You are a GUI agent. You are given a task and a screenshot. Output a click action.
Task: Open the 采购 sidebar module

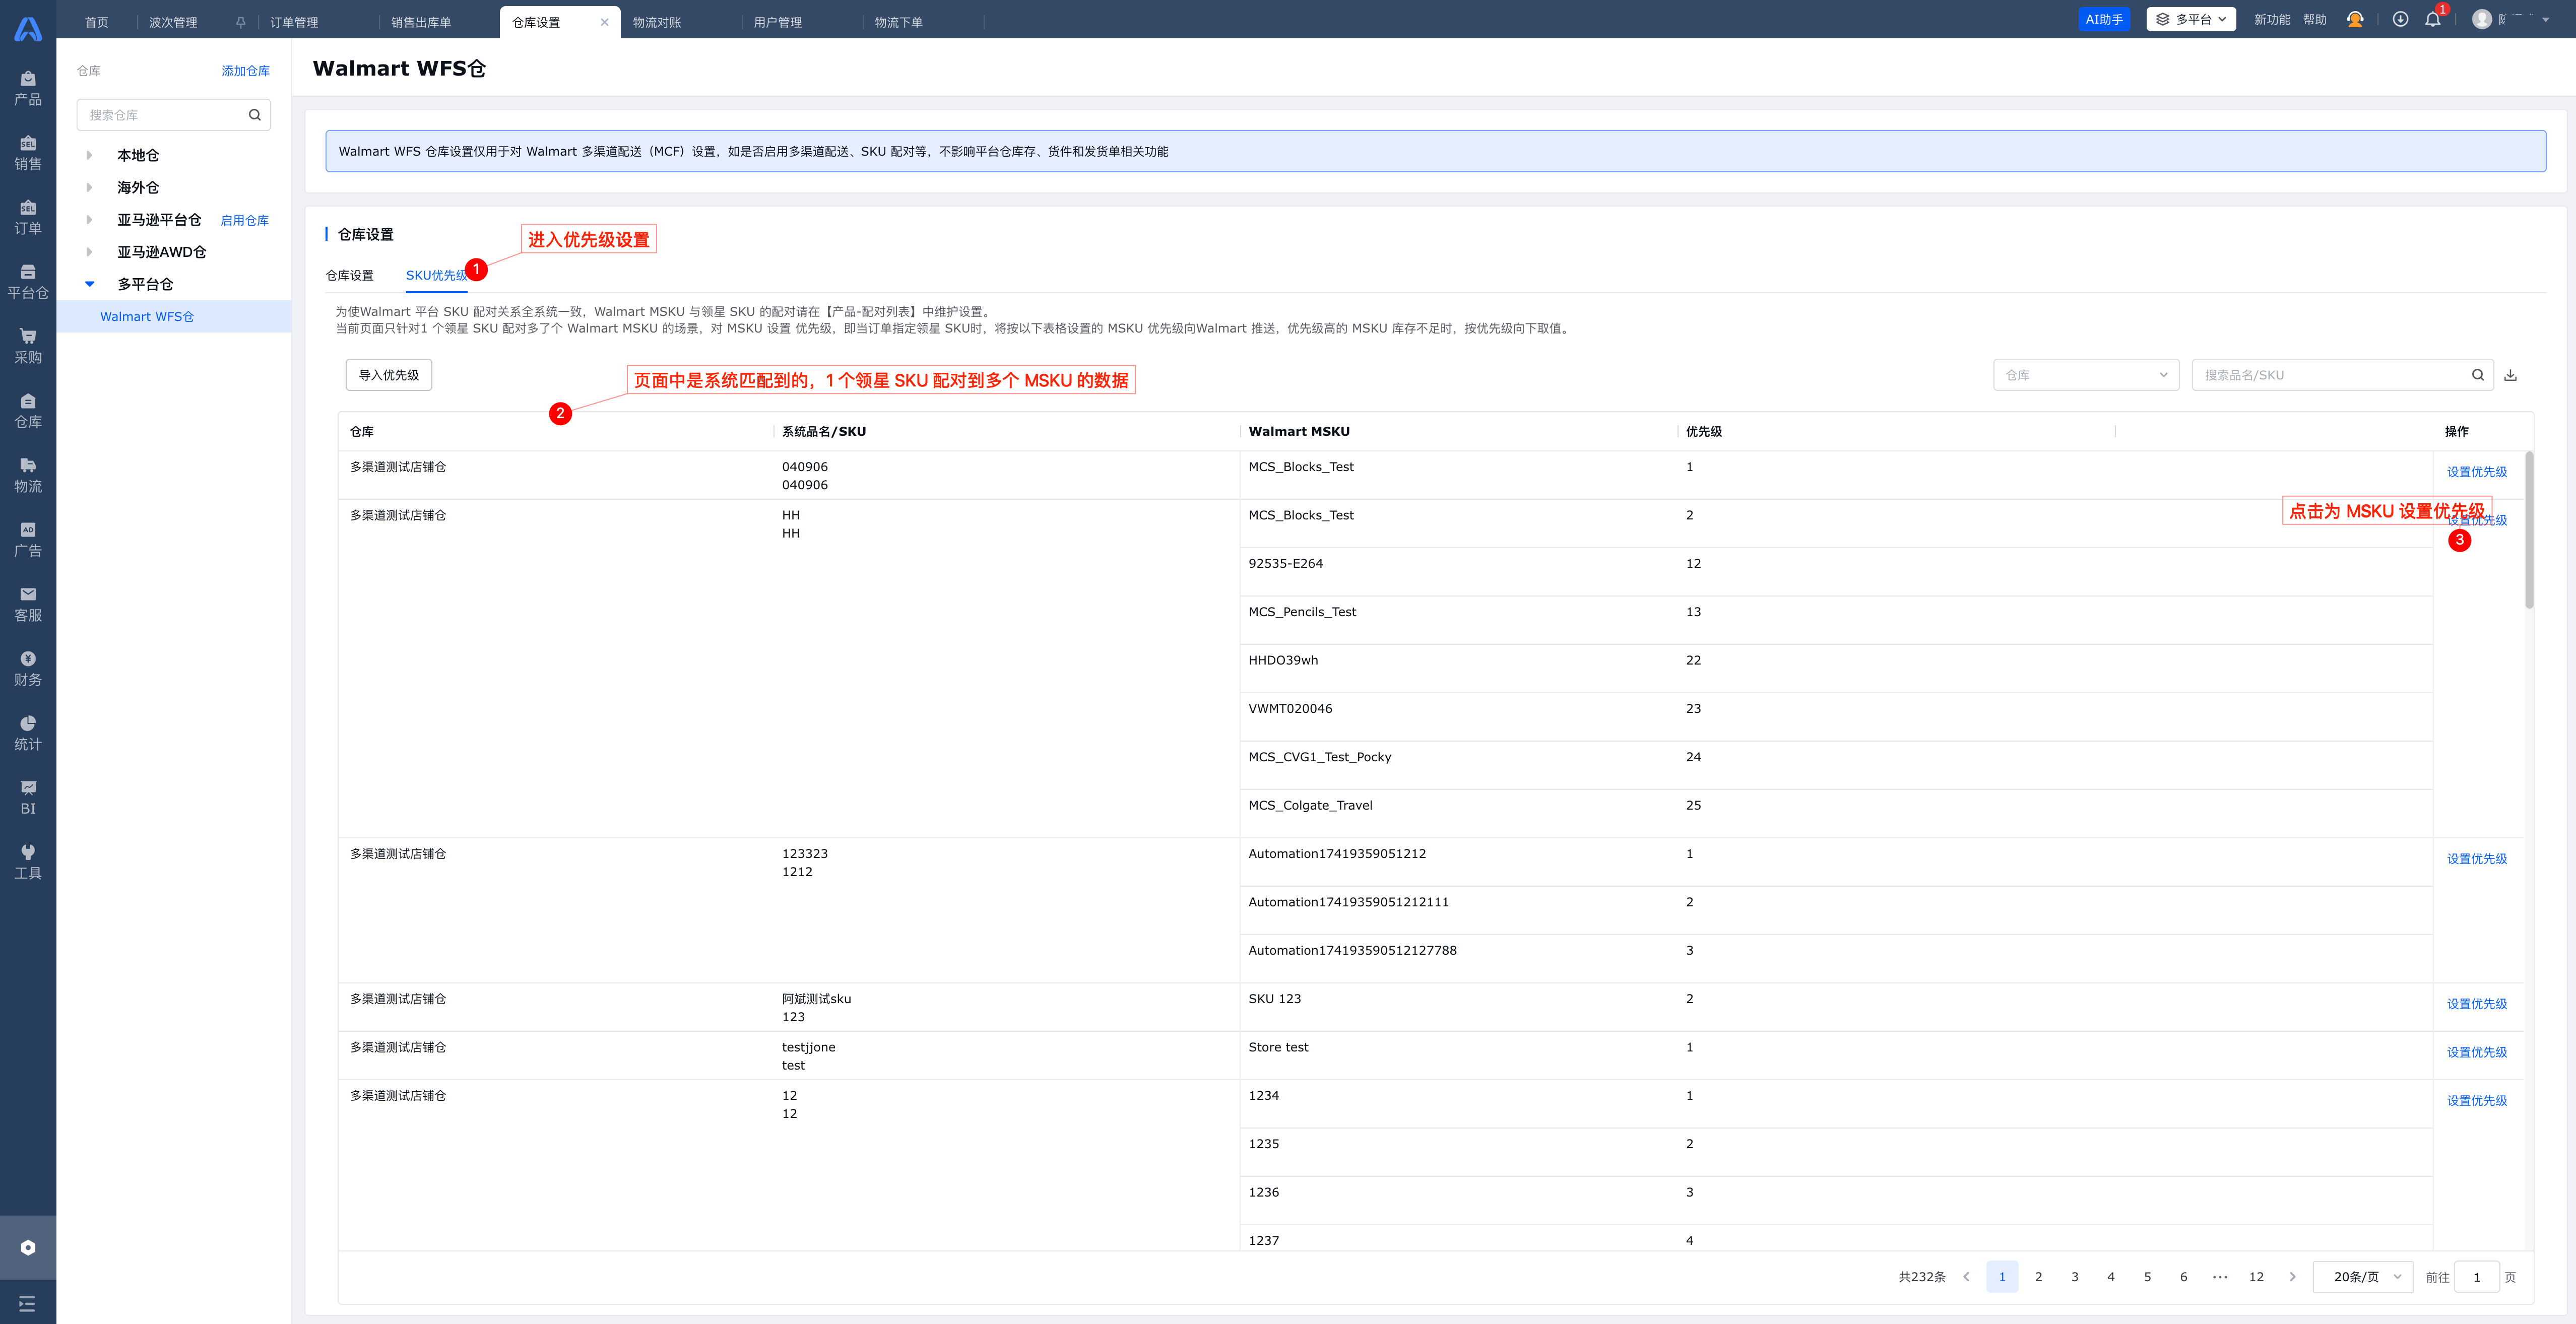[28, 346]
